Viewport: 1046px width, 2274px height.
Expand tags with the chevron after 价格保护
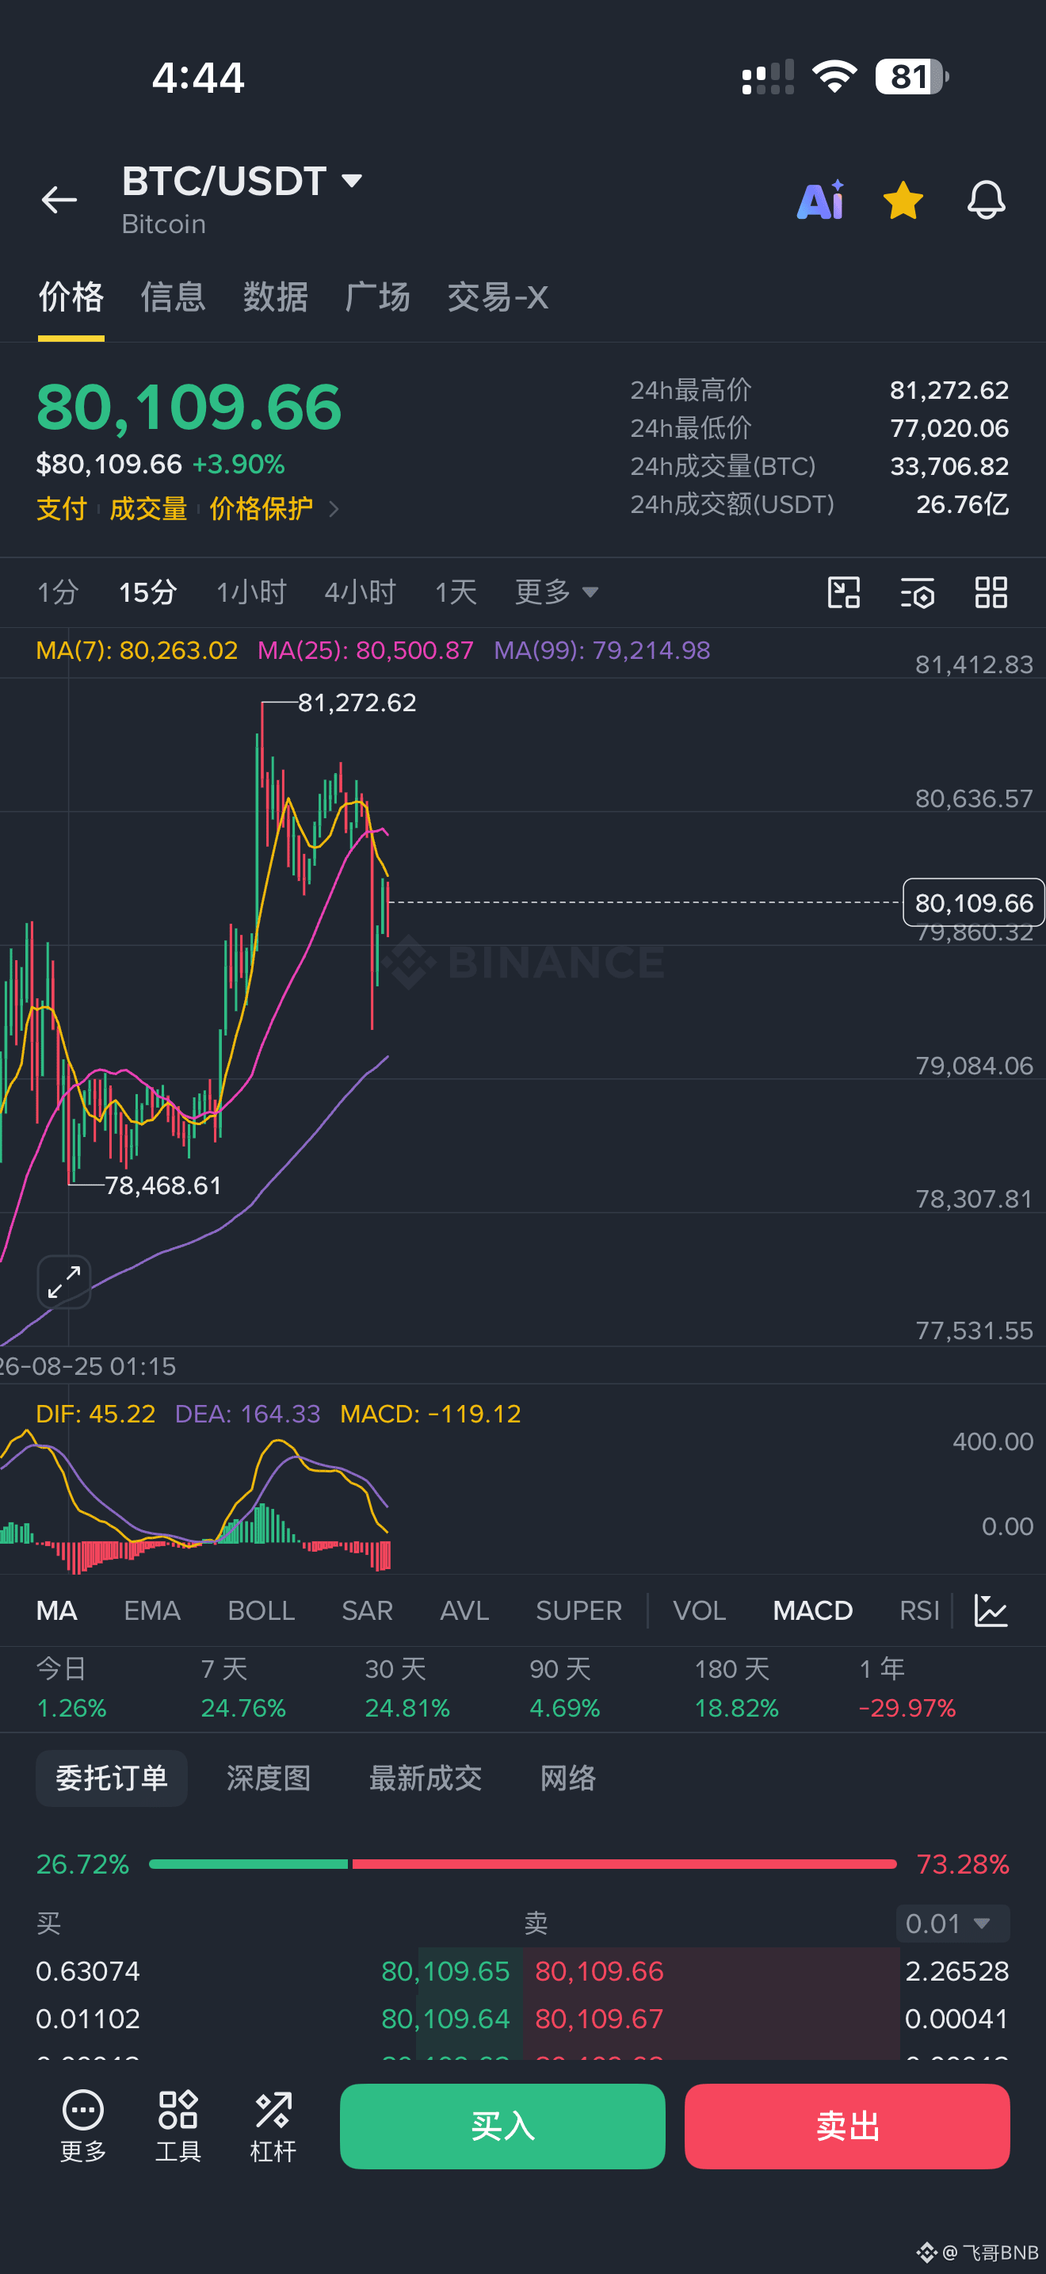[x=334, y=509]
